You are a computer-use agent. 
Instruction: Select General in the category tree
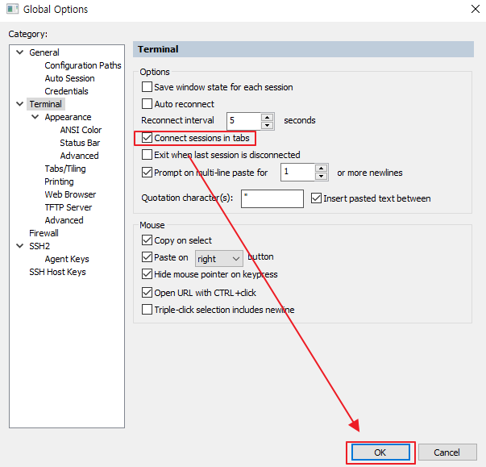44,52
